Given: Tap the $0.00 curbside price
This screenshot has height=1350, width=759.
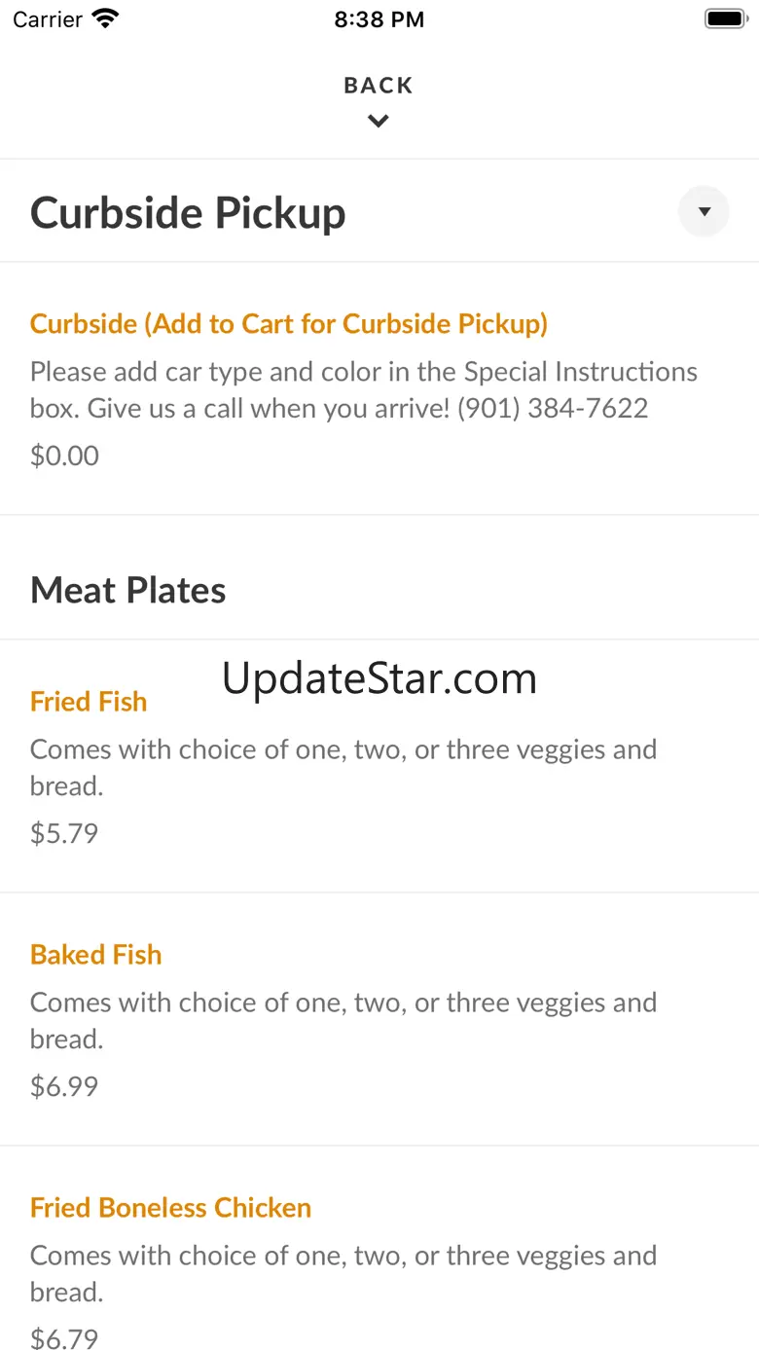Looking at the screenshot, I should (x=64, y=456).
